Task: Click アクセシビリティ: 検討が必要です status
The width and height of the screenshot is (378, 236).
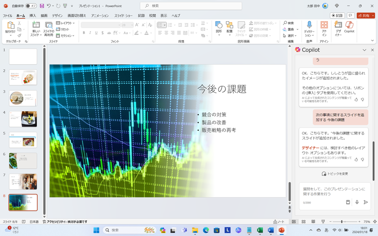Action: pos(65,221)
